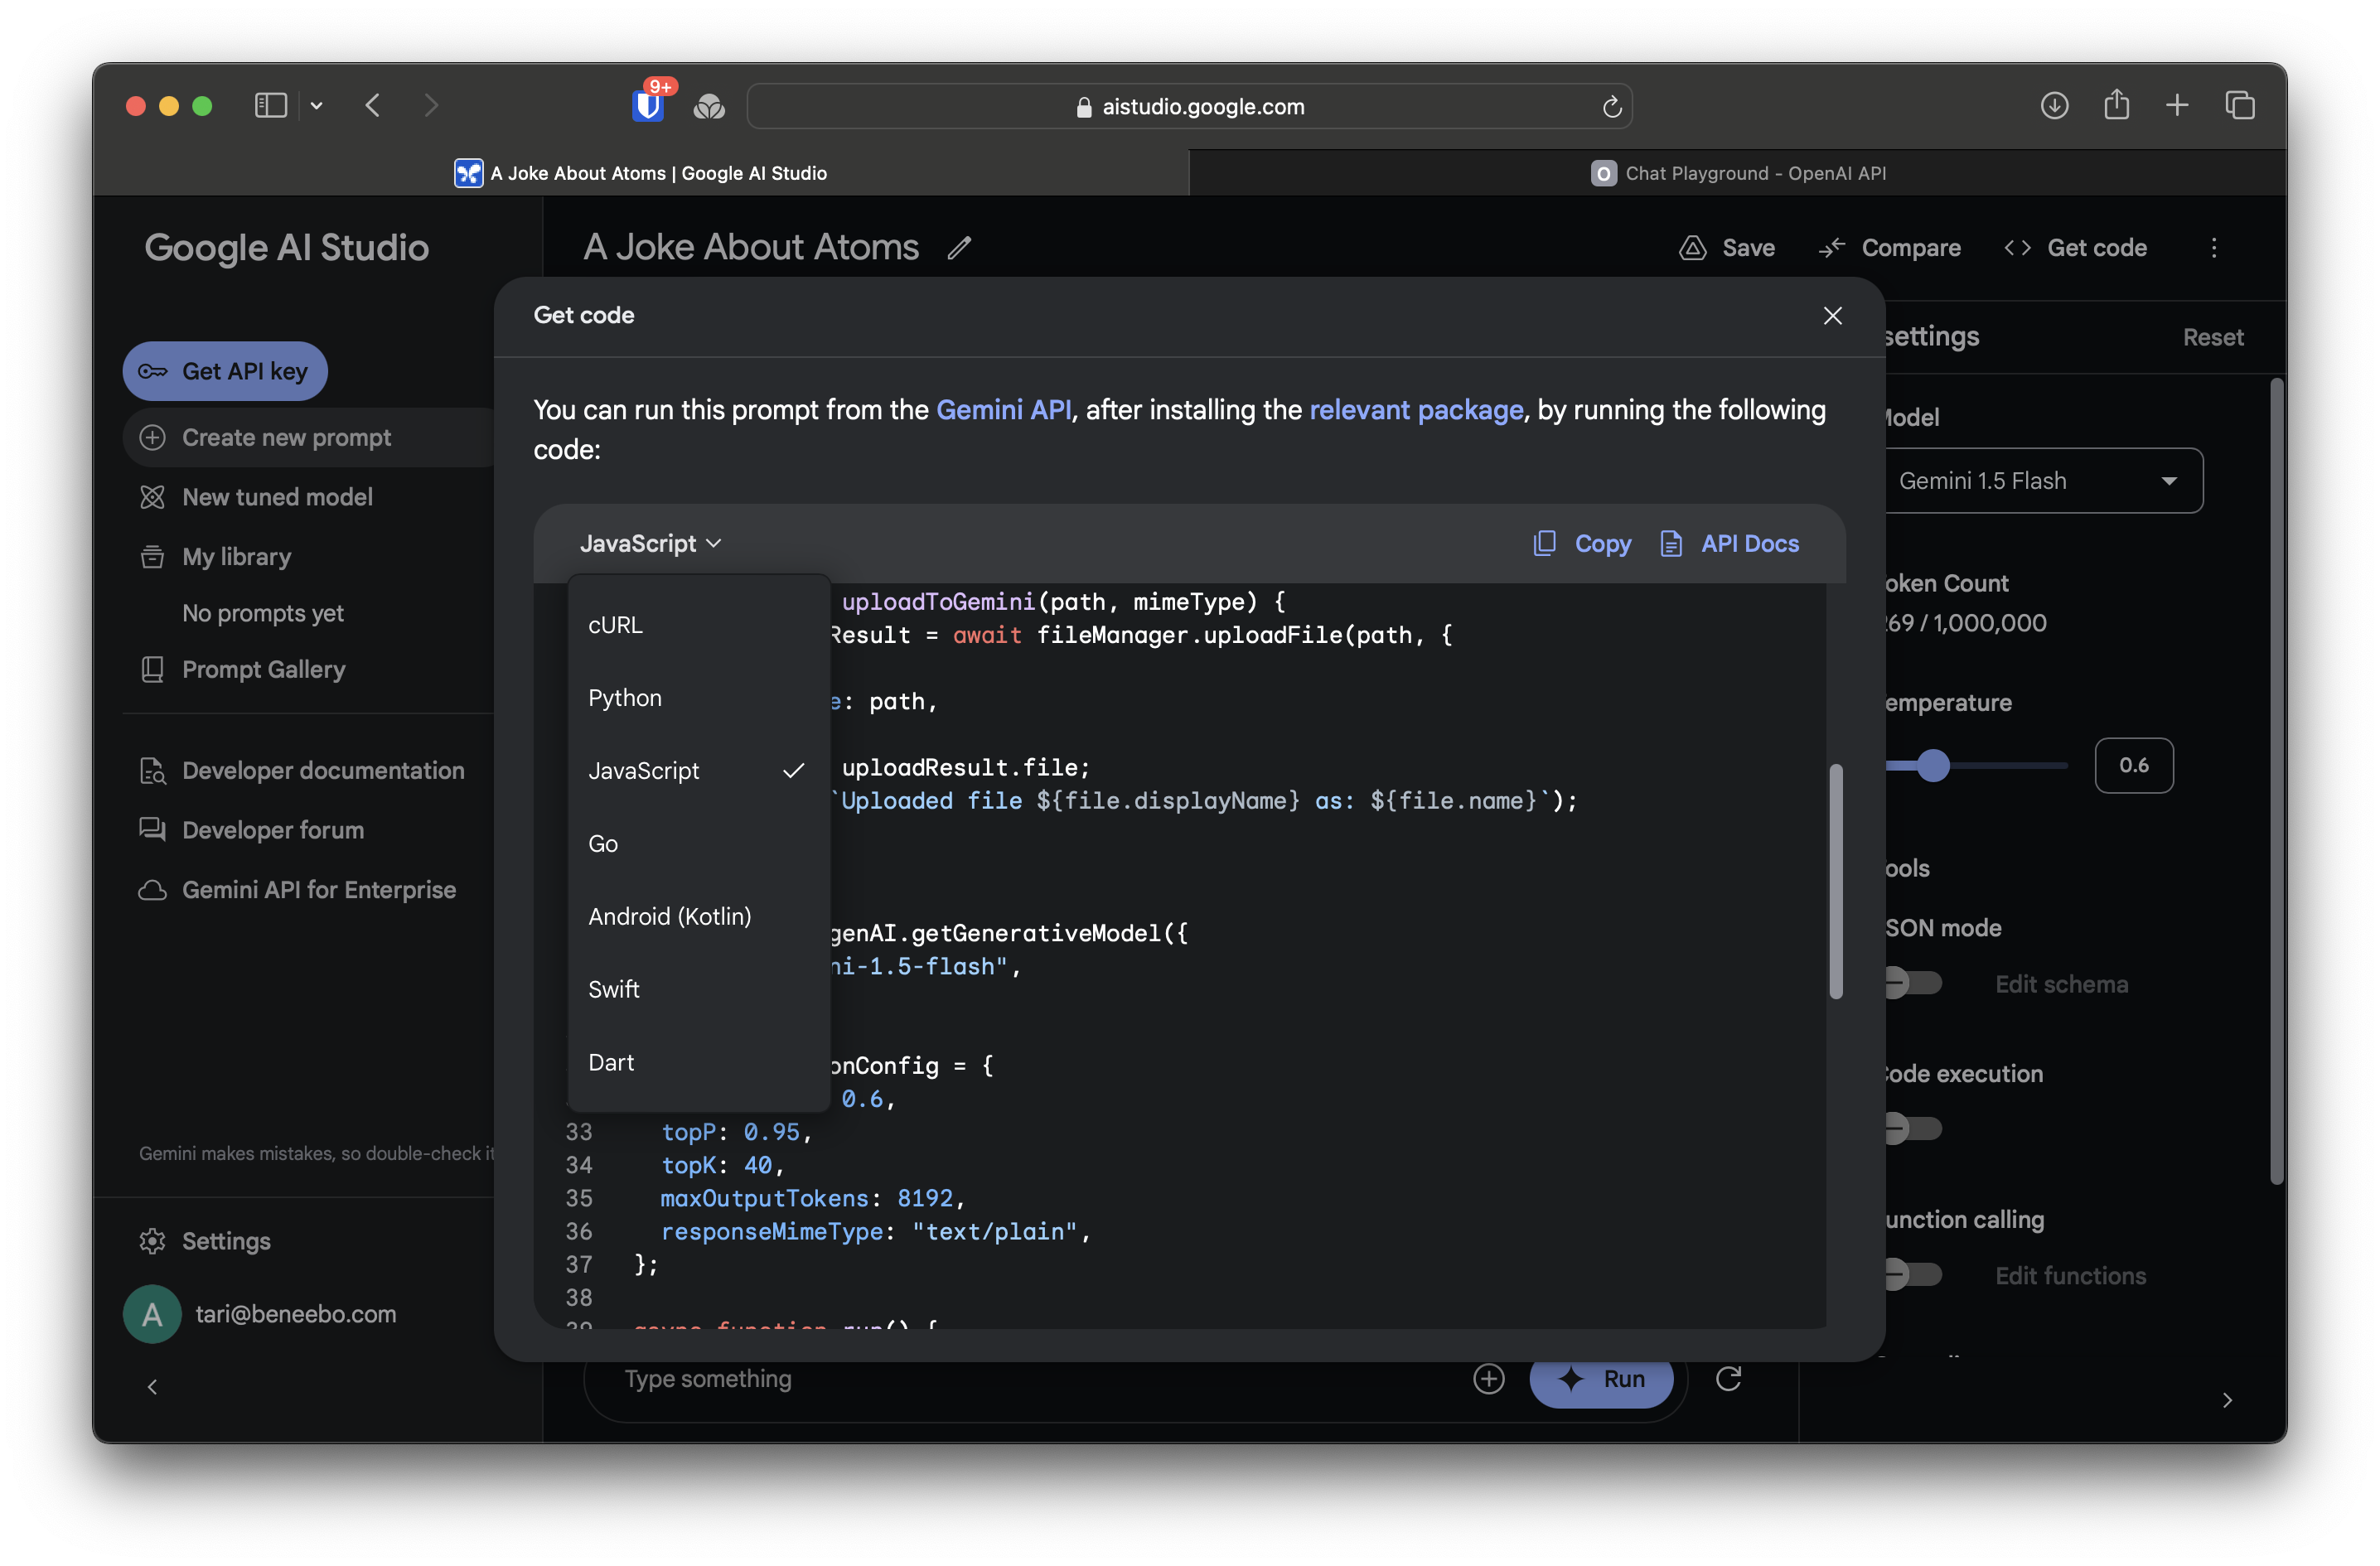
Task: Click the settings panel scrollbar
Action: coord(2277,781)
